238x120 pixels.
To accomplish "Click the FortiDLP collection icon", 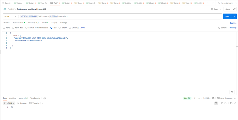I will (5, 9).
